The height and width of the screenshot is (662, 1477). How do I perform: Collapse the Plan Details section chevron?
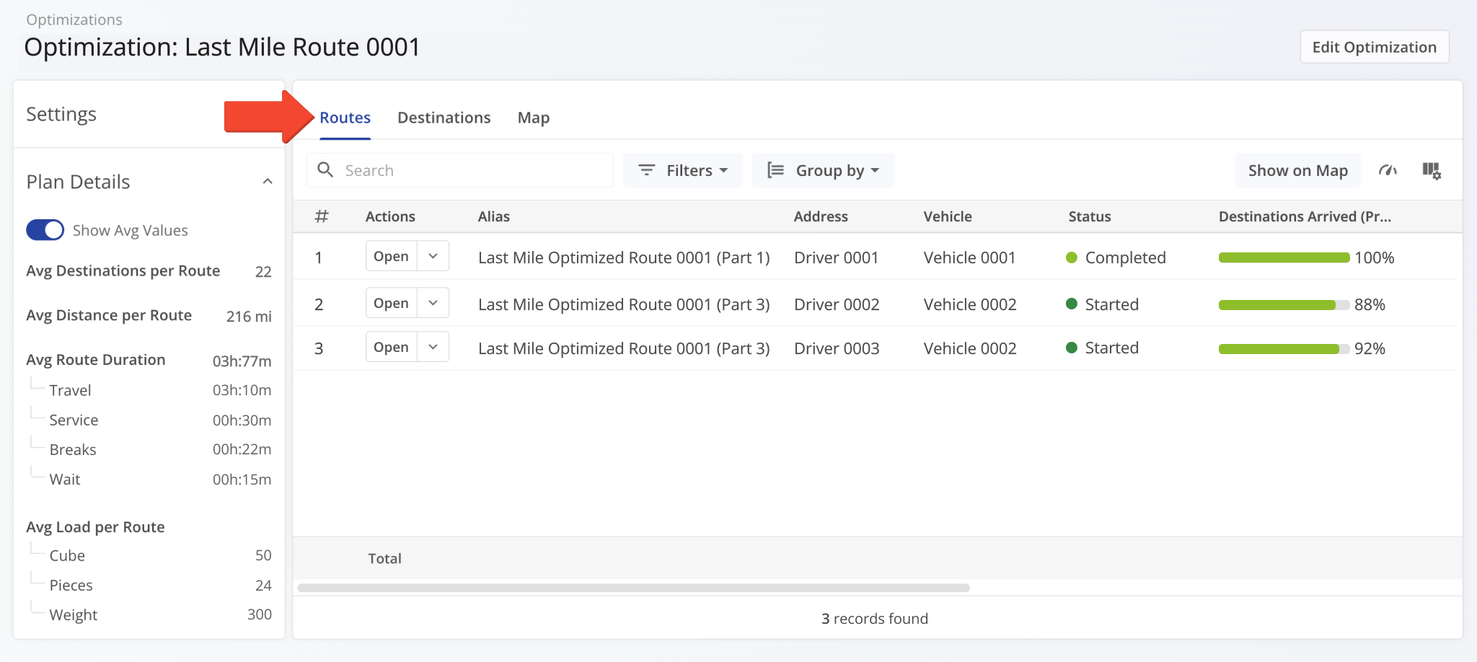coord(268,181)
